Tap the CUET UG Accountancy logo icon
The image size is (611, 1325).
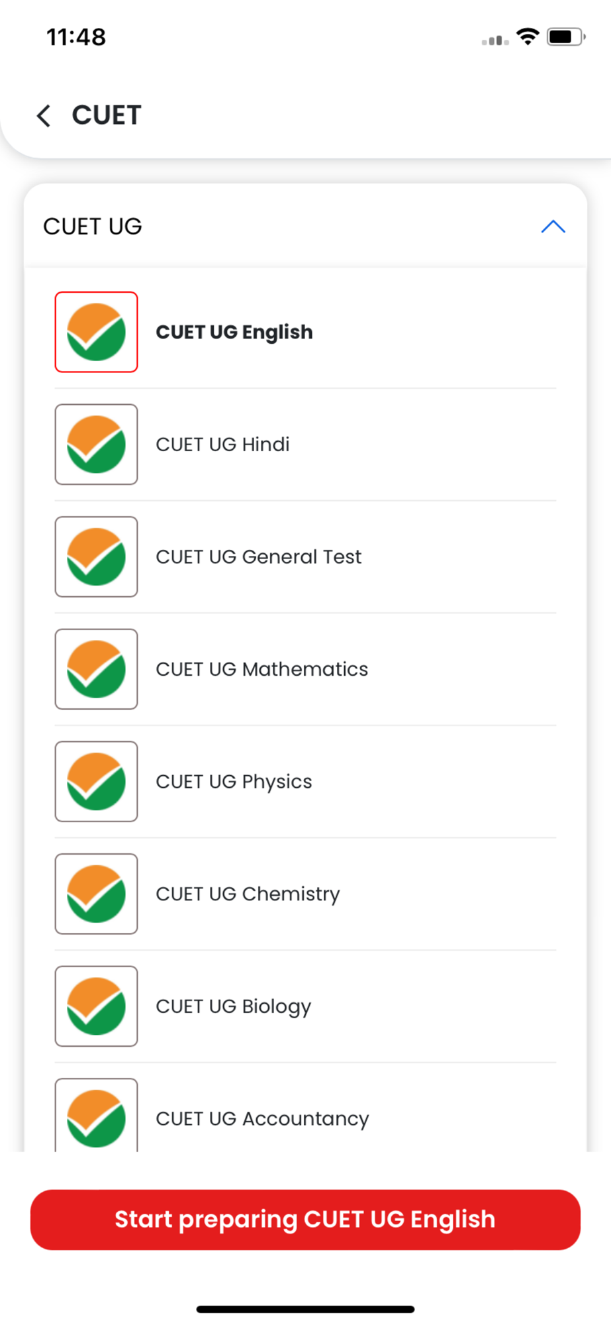tap(97, 1117)
